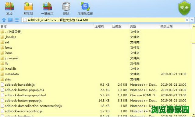195x117 pixels.
Task: Click the Delete (删除) trash icon
Action: (x=66, y=6)
